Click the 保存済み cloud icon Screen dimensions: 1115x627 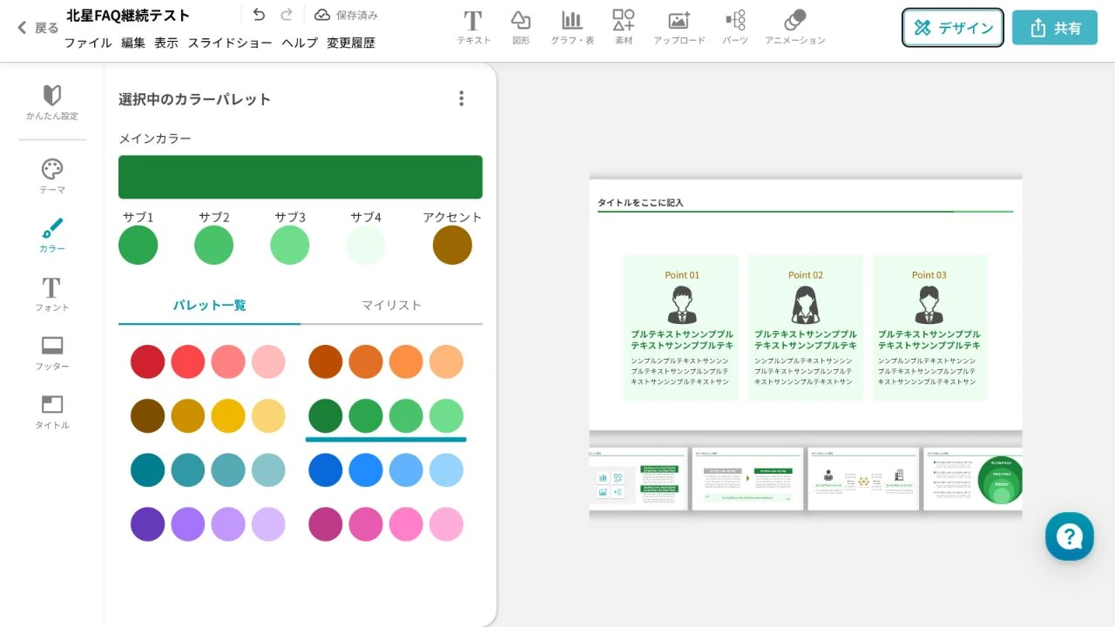(322, 15)
